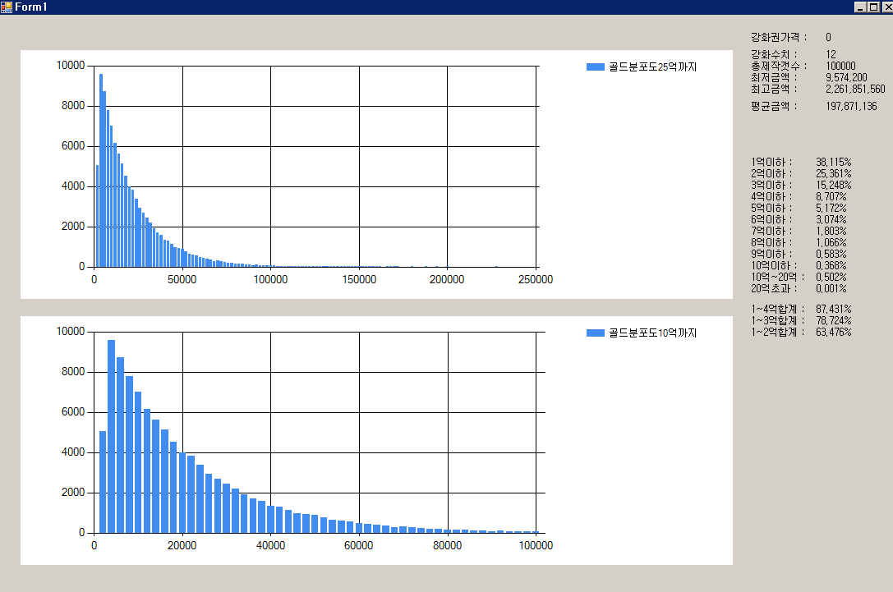Maximize the Form1 window

(x=872, y=7)
